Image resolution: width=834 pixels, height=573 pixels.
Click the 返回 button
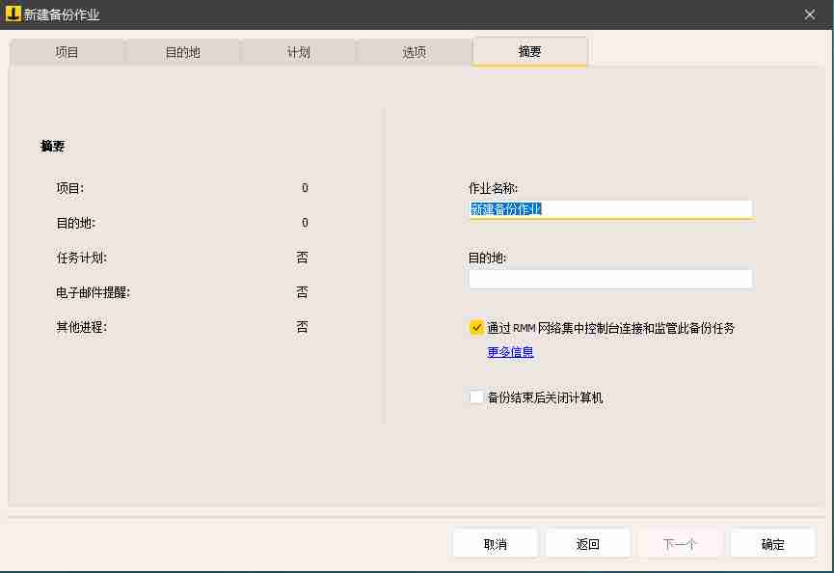(x=587, y=543)
